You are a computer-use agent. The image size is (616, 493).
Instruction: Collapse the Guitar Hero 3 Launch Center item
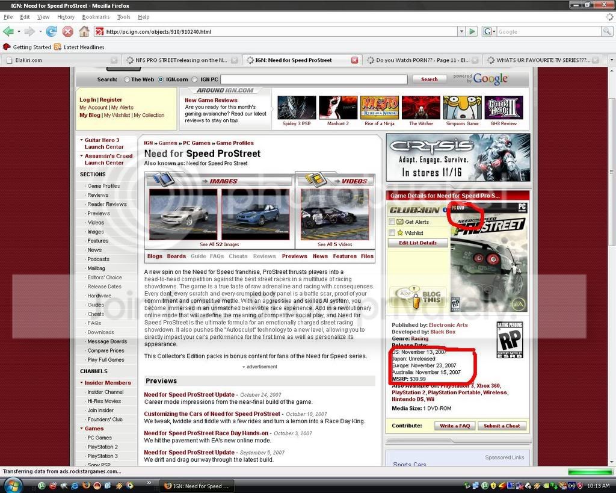[x=81, y=140]
